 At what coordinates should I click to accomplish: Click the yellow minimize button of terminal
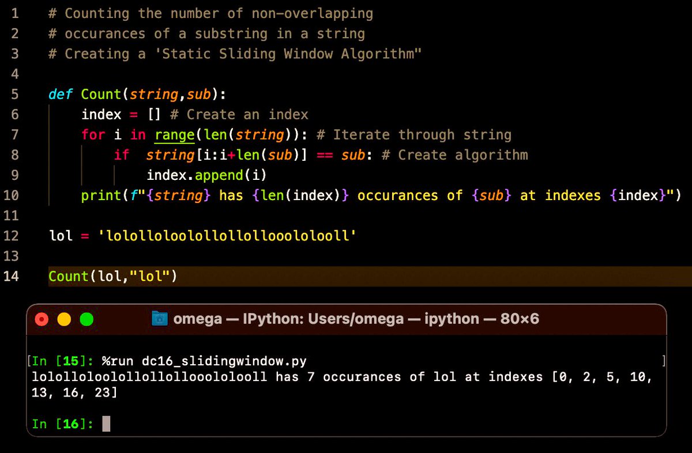(64, 319)
